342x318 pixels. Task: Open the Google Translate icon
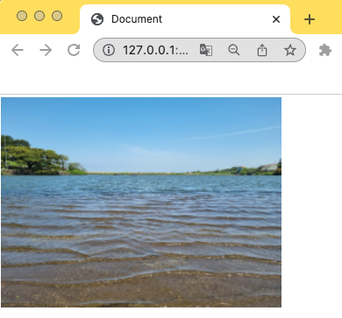click(206, 50)
